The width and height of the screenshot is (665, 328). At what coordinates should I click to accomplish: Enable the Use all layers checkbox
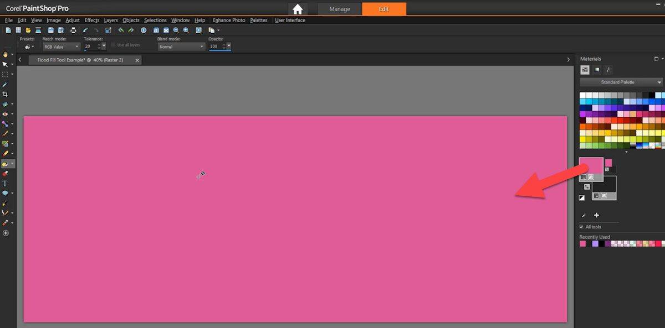(114, 45)
